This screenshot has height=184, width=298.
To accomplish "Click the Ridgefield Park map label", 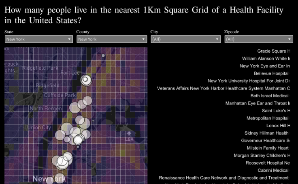I will (x=40, y=68).
